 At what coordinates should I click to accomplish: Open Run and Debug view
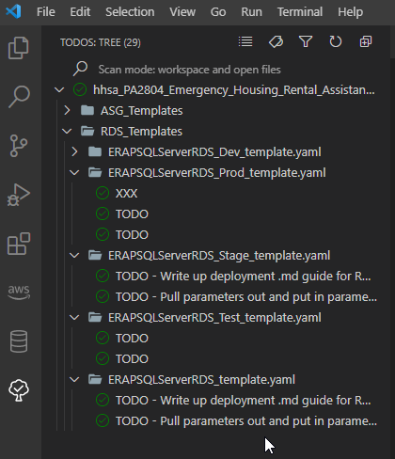[19, 195]
